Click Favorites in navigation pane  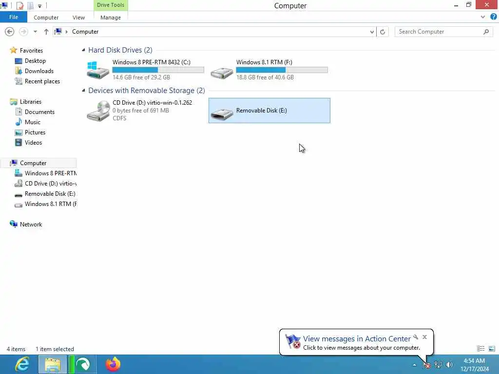(x=31, y=50)
